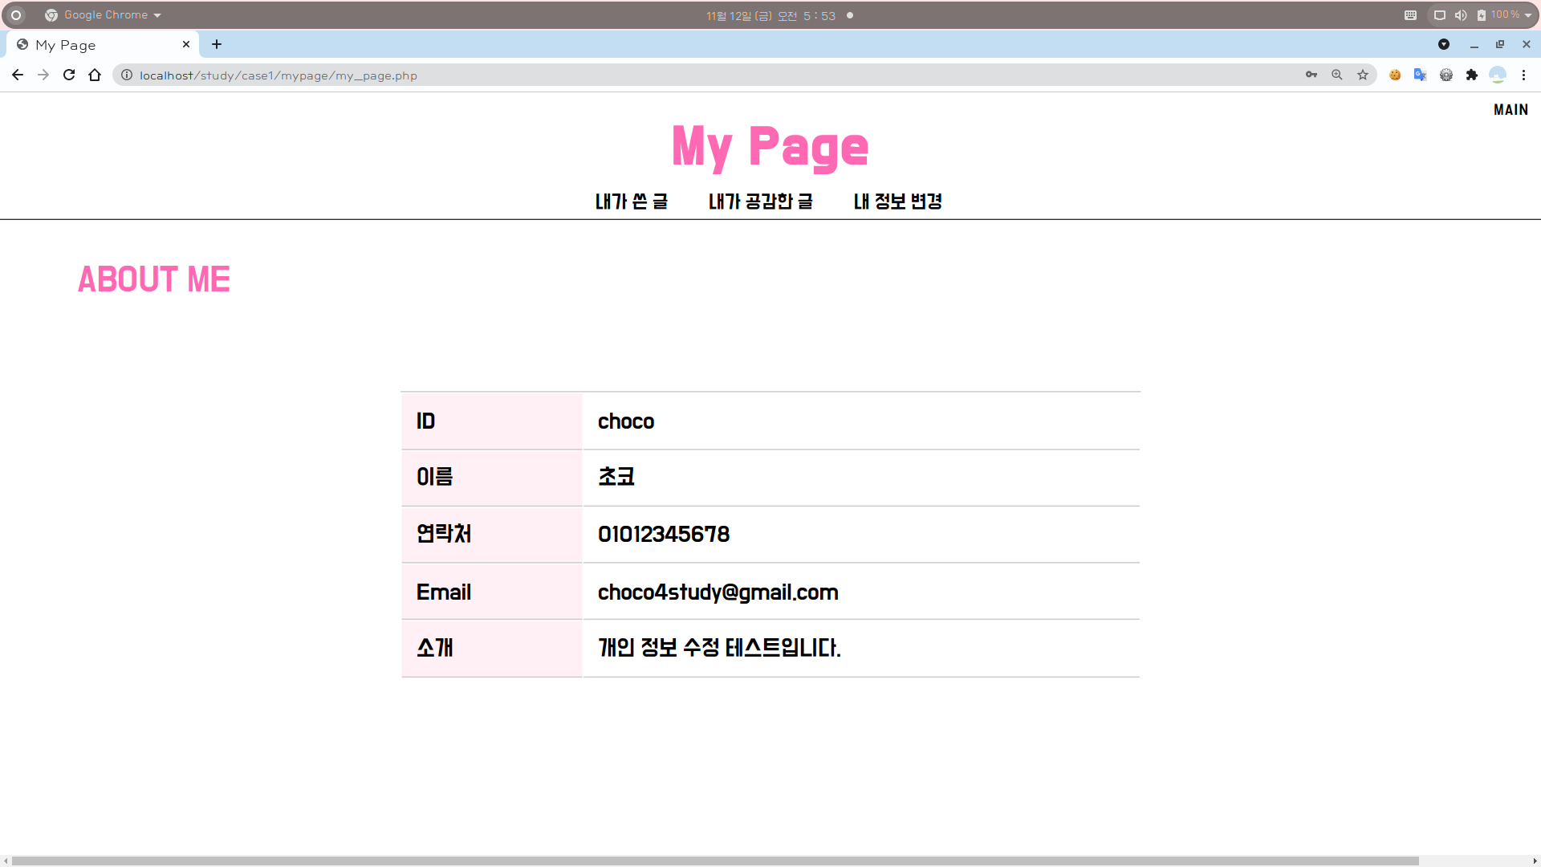This screenshot has height=867, width=1541.
Task: Click the address bar URL
Action: coord(278,75)
